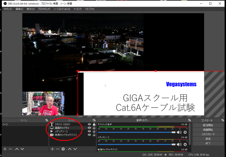The height and width of the screenshot is (157, 226).
Task: Select the 画面キャプチャ source row
Action: pyautogui.click(x=73, y=128)
